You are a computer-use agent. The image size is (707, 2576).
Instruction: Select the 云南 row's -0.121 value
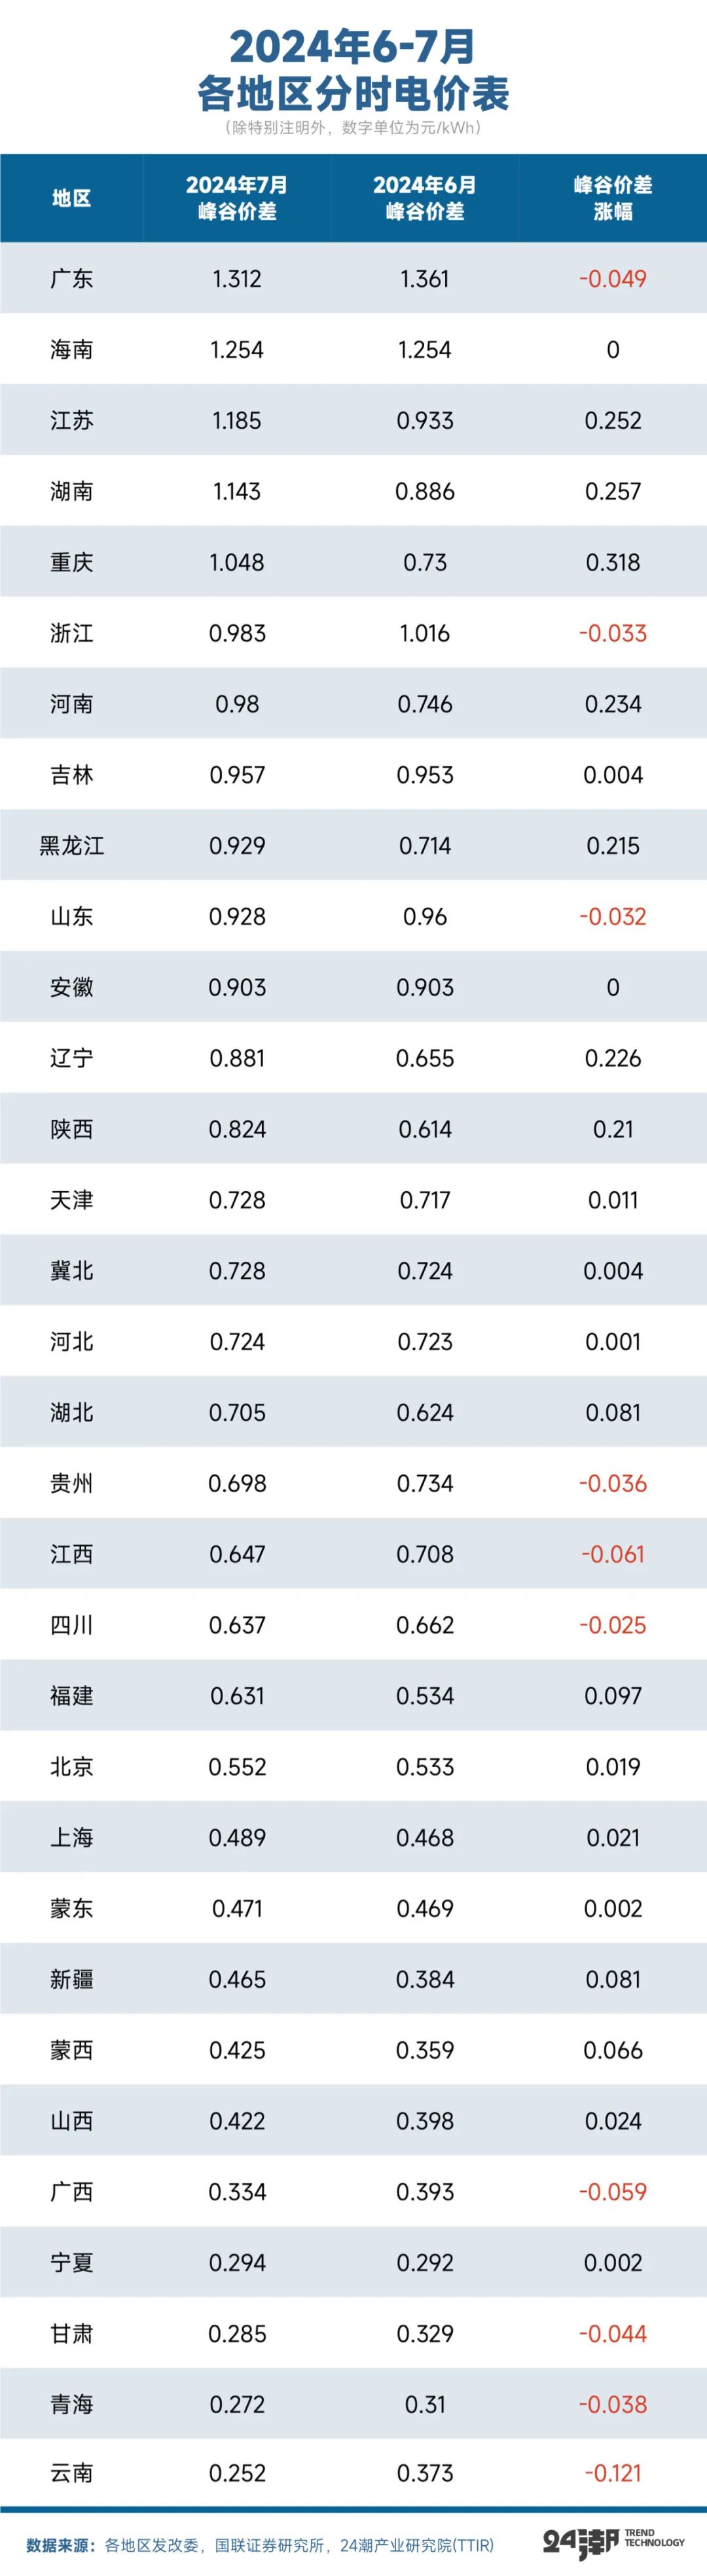tap(612, 2473)
